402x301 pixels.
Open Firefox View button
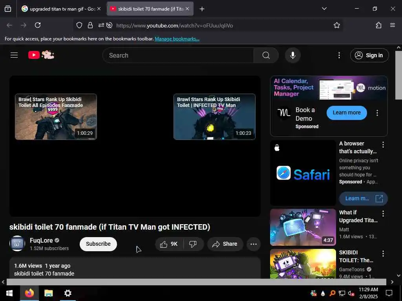click(x=8, y=9)
